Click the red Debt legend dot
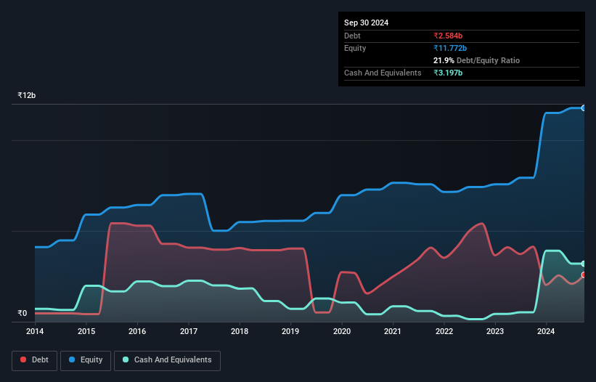Screen dimensions: 596x382 pyautogui.click(x=23, y=359)
